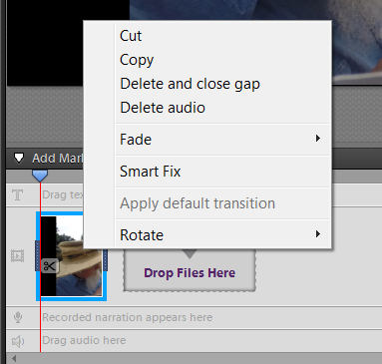Screen dimensions: 382x364
Task: Click the narration microphone icon
Action: click(18, 317)
